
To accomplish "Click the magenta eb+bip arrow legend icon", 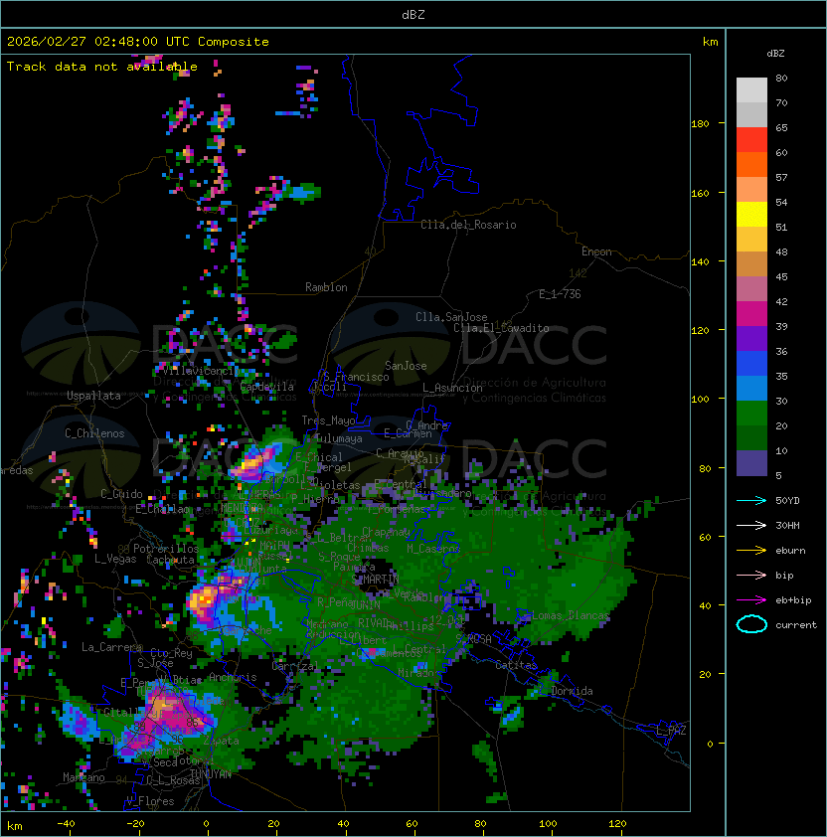I will (751, 600).
